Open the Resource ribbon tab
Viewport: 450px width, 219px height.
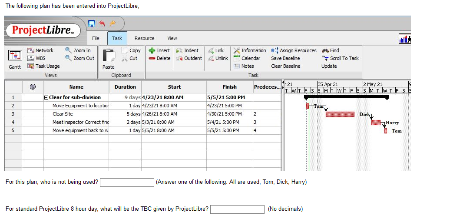point(144,38)
